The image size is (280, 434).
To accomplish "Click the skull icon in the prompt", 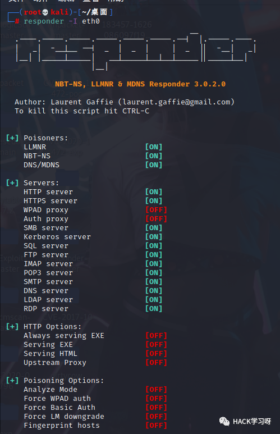I will point(45,12).
